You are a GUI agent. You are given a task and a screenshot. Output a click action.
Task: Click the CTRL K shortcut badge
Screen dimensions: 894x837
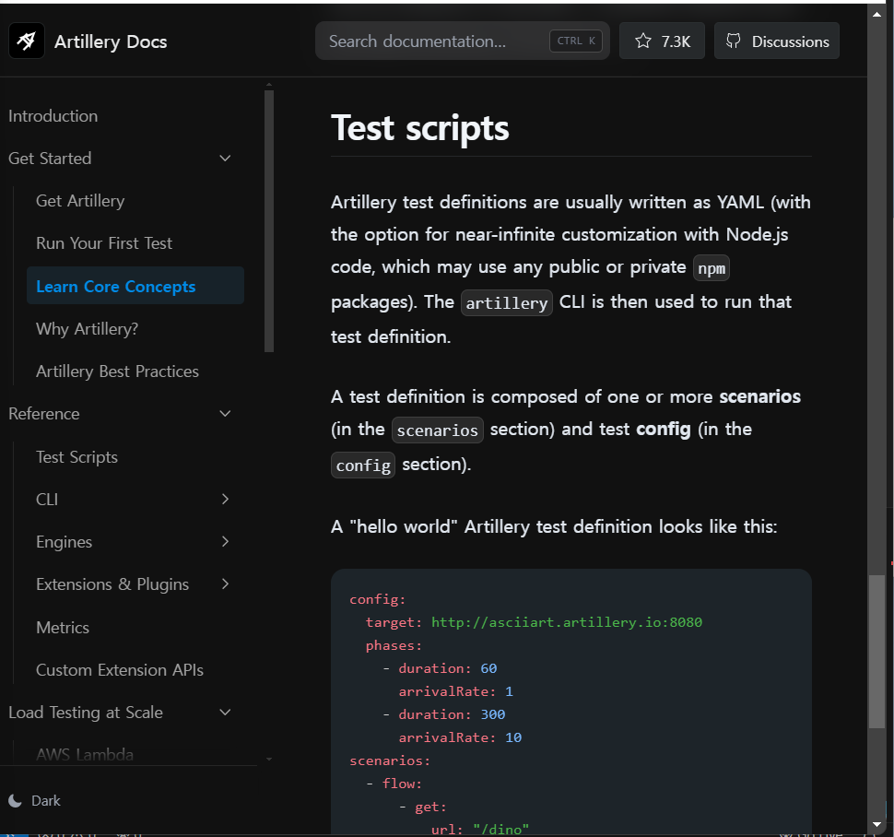pos(576,41)
